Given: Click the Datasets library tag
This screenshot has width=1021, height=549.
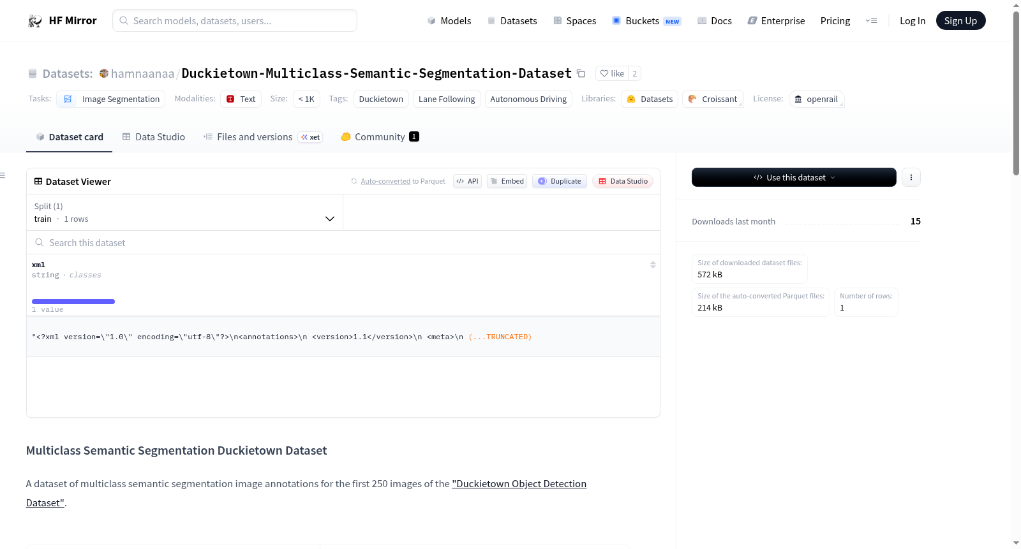Looking at the screenshot, I should coord(650,99).
